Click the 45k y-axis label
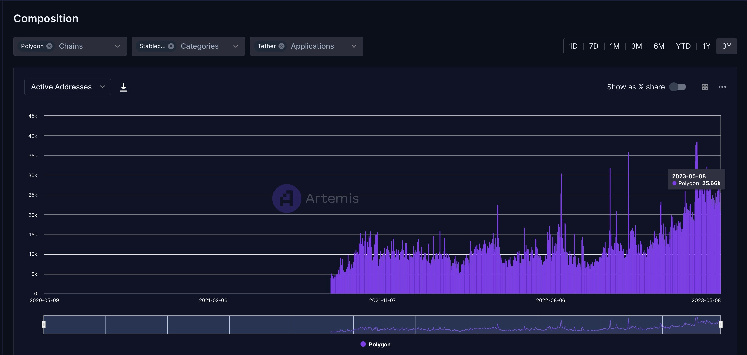Screen dimensions: 747x355 33,116
